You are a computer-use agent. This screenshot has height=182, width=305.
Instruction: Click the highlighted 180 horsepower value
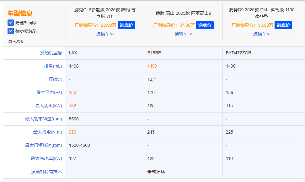pos(72,92)
